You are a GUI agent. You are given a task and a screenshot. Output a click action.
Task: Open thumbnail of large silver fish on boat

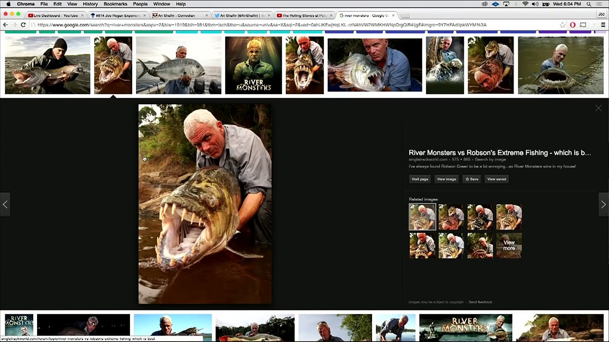point(178,66)
